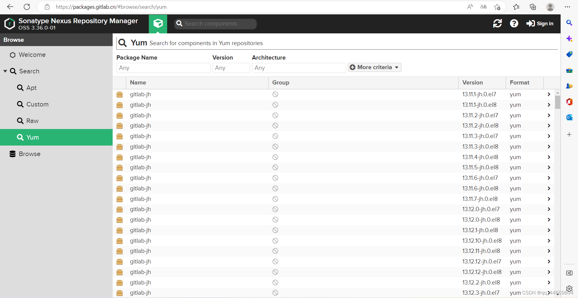The width and height of the screenshot is (578, 298).
Task: Click browser back arrow
Action: 10,7
